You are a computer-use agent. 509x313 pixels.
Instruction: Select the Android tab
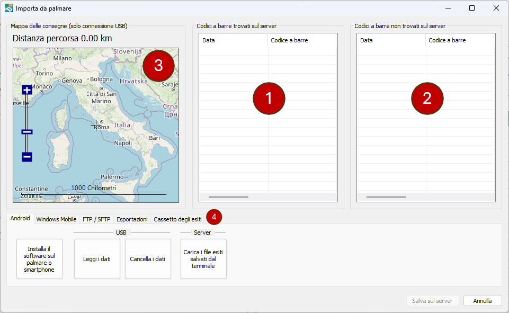click(x=20, y=218)
